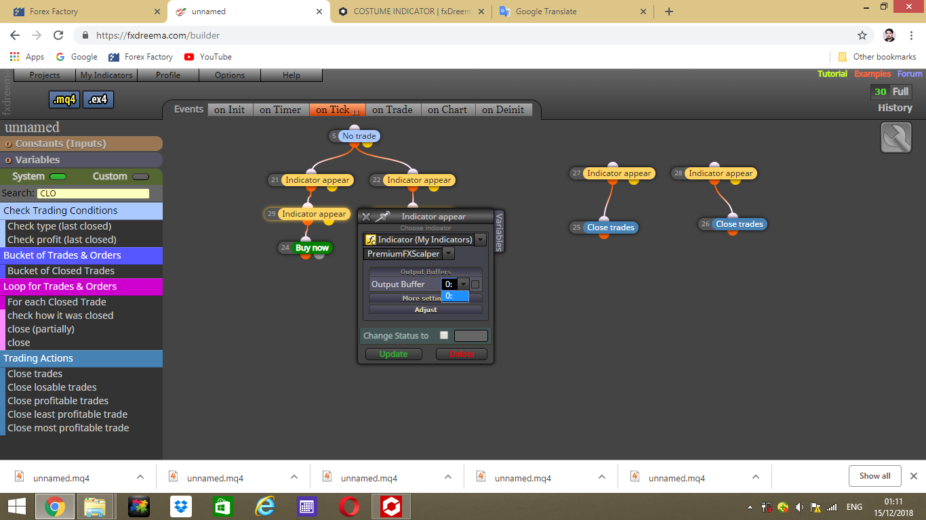The height and width of the screenshot is (520, 926).
Task: Select Bucket of Closed Trades item
Action: pyautogui.click(x=61, y=271)
